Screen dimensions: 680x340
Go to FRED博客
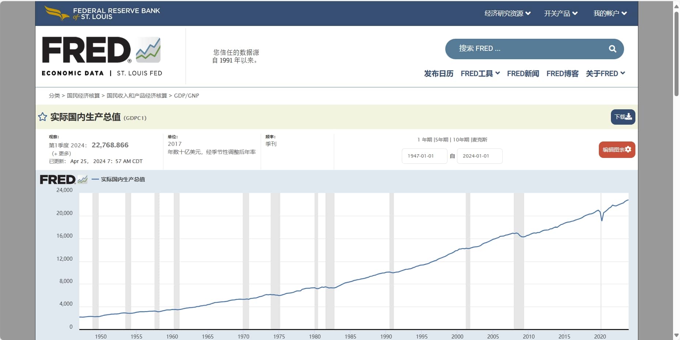coord(563,73)
